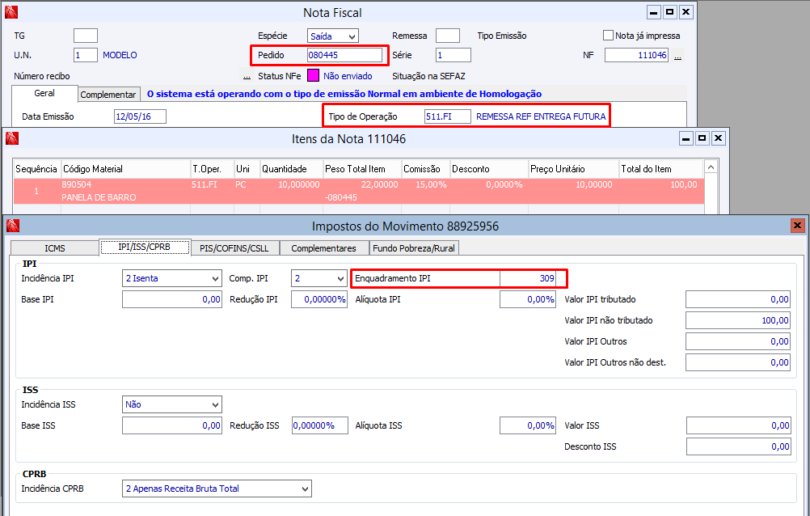Click the NF number field 111046
The height and width of the screenshot is (516, 810).
tap(636, 55)
